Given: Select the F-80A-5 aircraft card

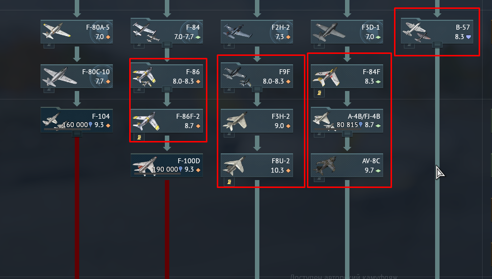Looking at the screenshot, I should point(77,32).
